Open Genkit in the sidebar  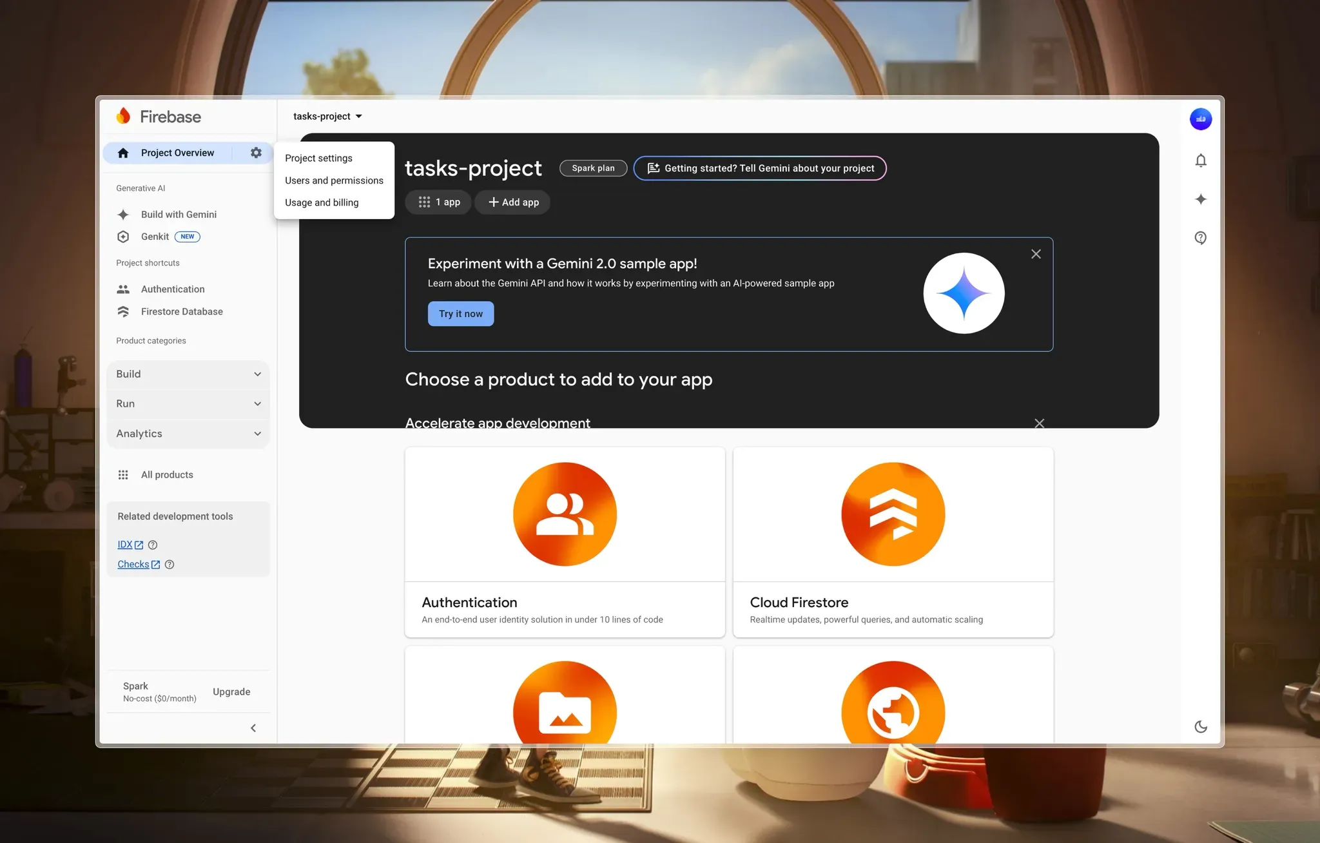[x=155, y=237]
